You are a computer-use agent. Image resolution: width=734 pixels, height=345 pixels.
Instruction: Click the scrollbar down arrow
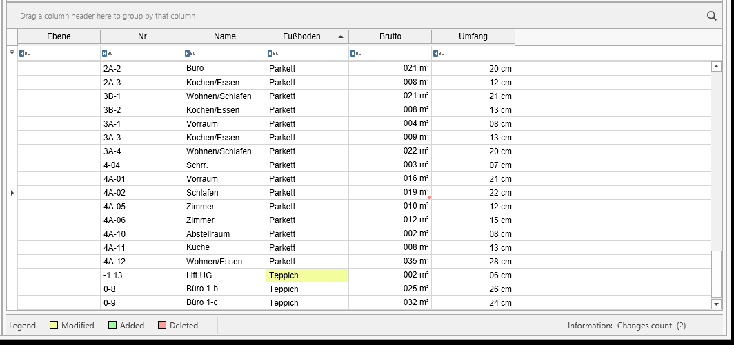pos(716,304)
